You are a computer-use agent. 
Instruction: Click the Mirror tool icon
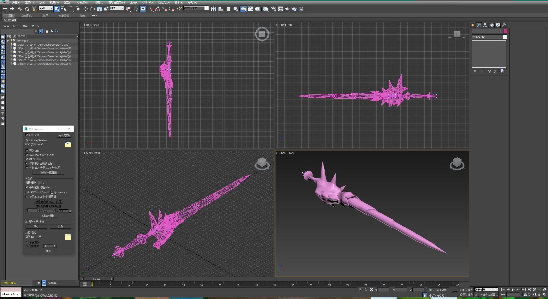[x=213, y=9]
